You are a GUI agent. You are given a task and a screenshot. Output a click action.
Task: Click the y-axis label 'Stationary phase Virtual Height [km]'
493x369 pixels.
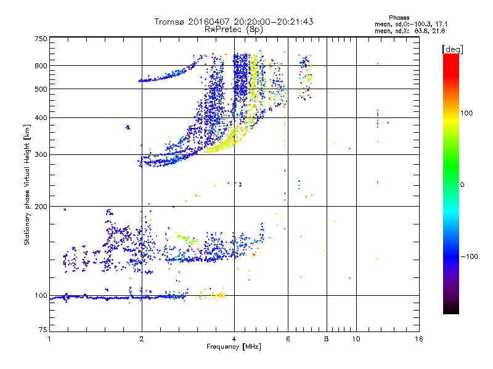[x=26, y=184]
